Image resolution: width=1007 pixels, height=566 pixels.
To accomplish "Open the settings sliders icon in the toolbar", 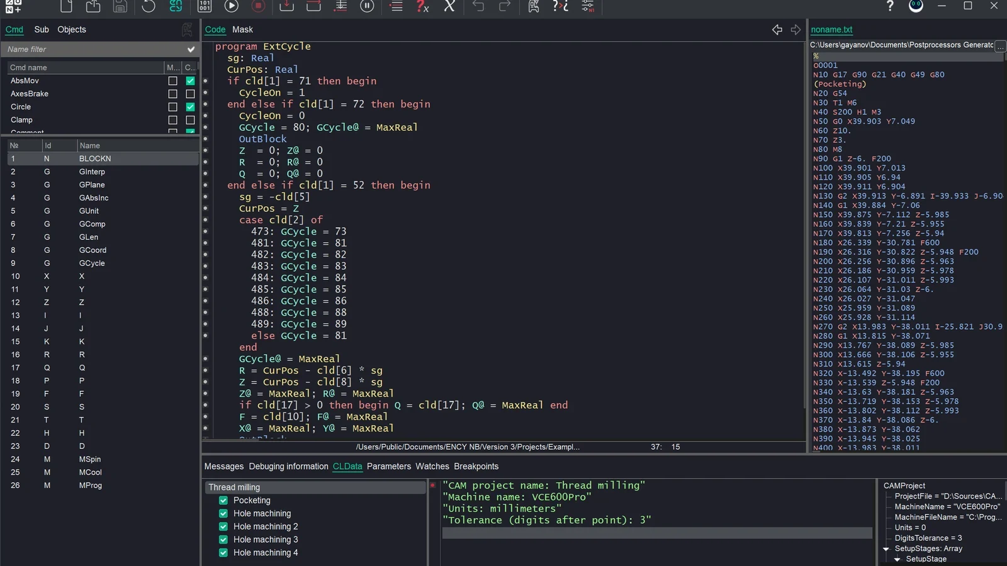I will [587, 6].
